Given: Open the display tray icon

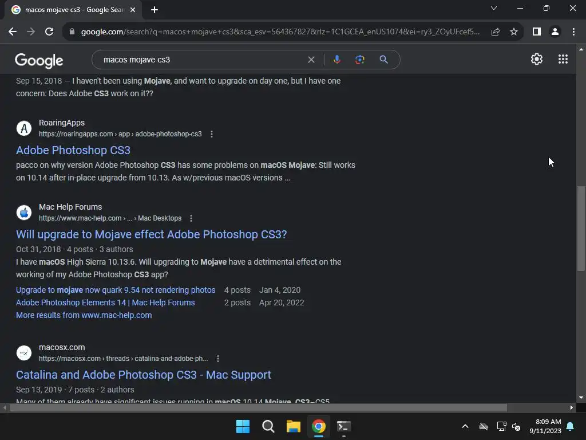Looking at the screenshot, I should [x=501, y=426].
